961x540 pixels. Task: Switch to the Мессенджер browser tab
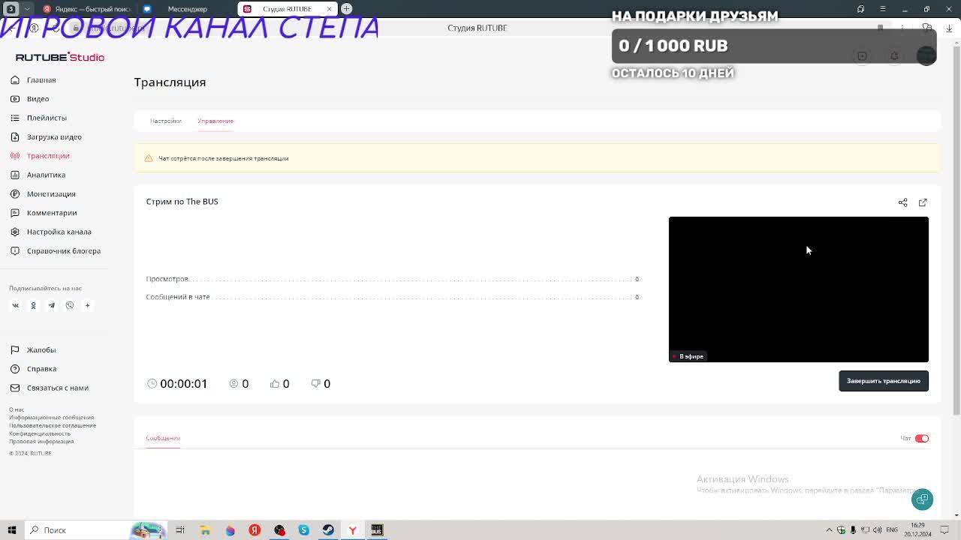186,9
